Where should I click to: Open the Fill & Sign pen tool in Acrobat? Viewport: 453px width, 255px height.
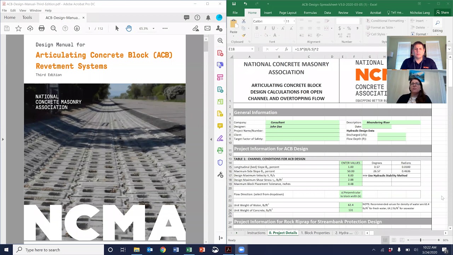[x=220, y=138]
